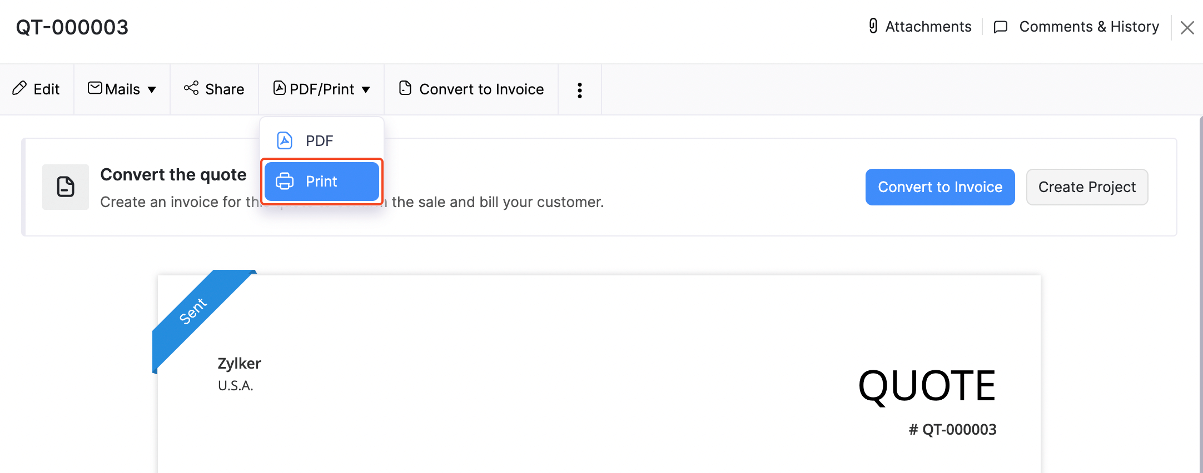Close the quote details panel
1203x473 pixels.
coord(1187,28)
